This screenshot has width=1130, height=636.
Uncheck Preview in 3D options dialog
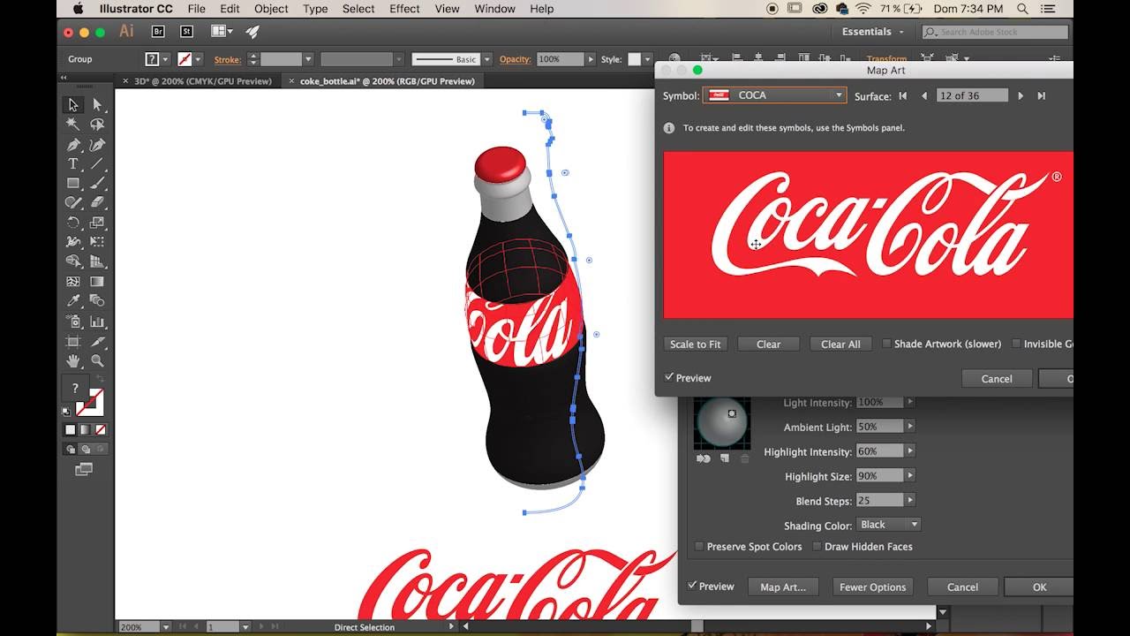[692, 586]
